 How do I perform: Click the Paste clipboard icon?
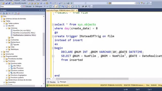pyautogui.click(x=47, y=3)
